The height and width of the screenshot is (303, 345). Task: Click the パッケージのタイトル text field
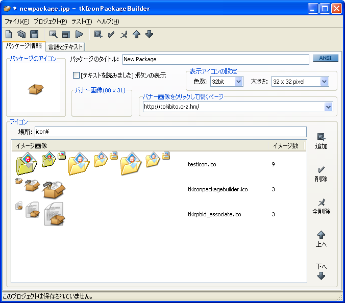point(215,59)
